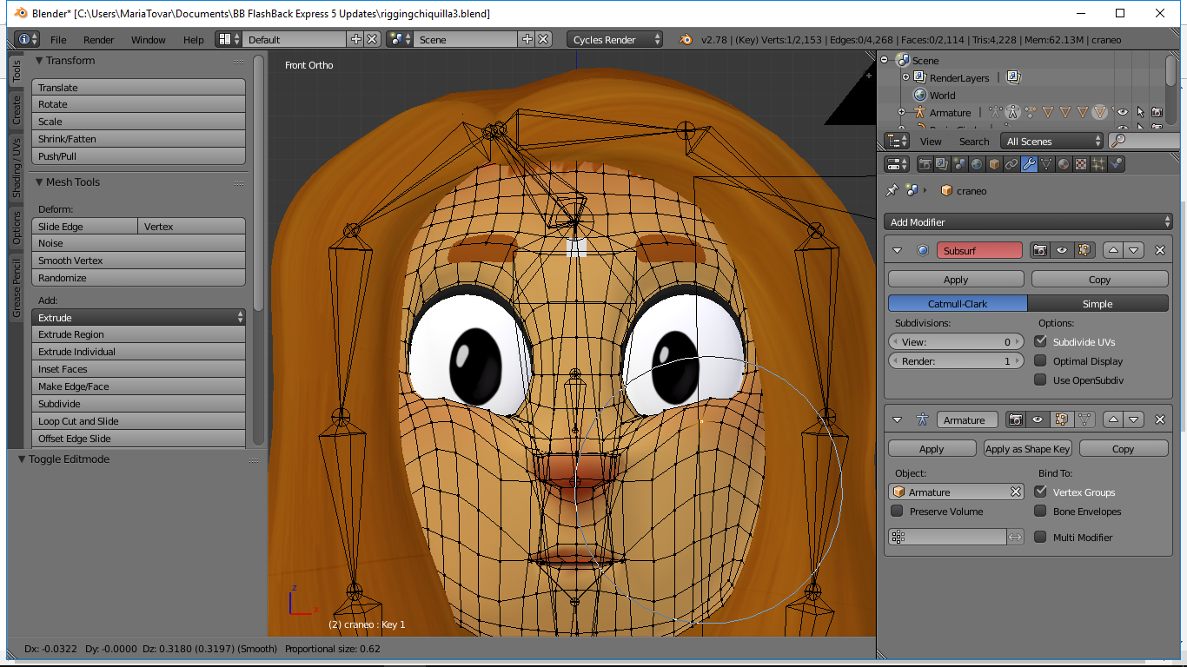The image size is (1187, 667).
Task: Open the File menu
Action: [58, 40]
